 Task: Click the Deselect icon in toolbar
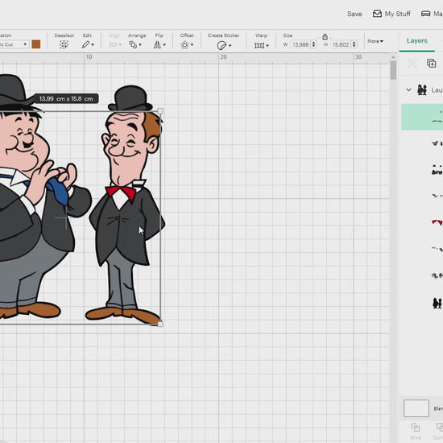pyautogui.click(x=64, y=44)
